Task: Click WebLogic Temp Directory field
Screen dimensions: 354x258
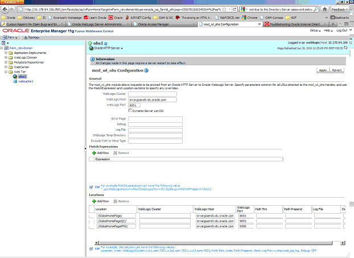Action: 155,136
